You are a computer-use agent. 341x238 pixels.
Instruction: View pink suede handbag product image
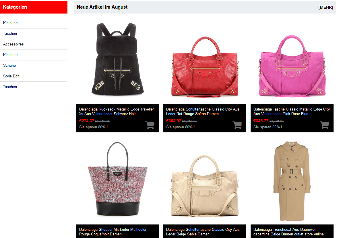point(292,66)
